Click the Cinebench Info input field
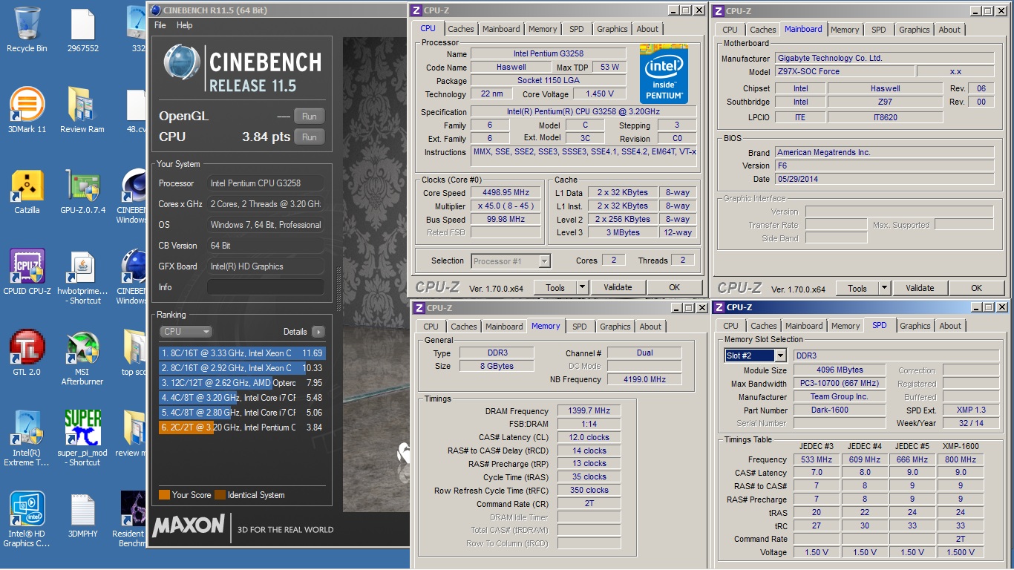This screenshot has height=570, width=1014. pos(265,287)
